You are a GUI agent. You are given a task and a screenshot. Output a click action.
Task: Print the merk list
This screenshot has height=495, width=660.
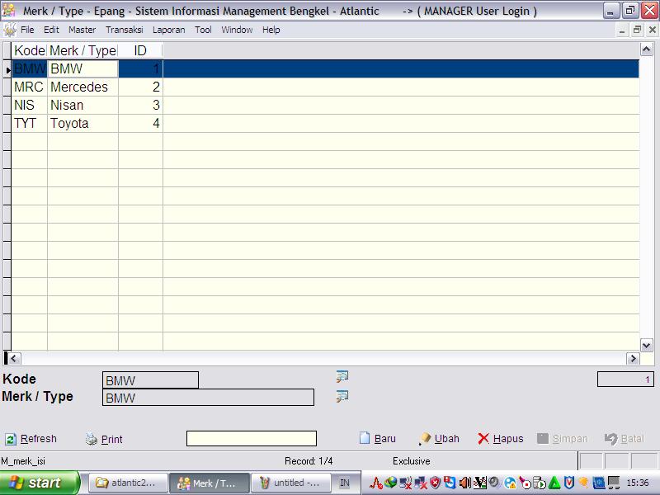point(104,440)
